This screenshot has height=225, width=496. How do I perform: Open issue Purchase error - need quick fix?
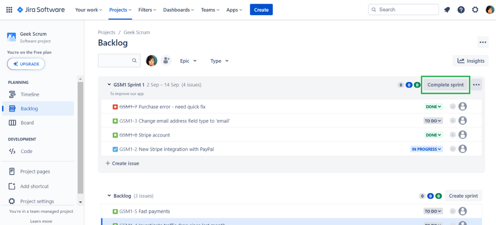pyautogui.click(x=172, y=107)
